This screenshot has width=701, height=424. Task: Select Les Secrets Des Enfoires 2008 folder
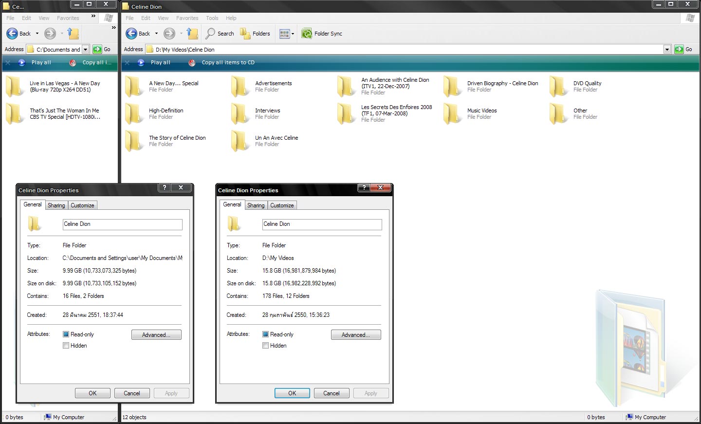click(385, 113)
